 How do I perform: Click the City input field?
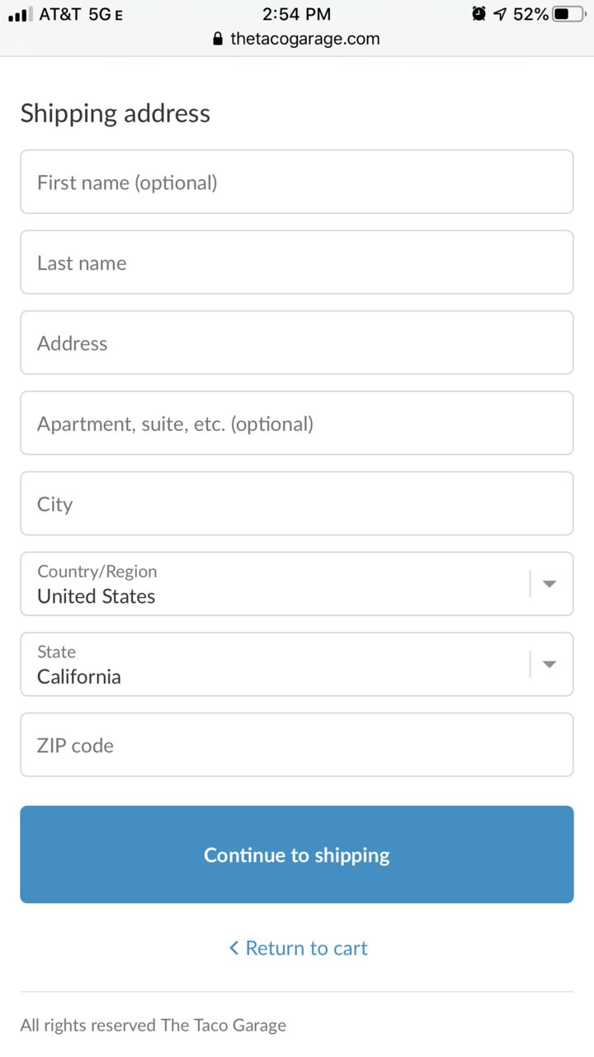click(x=297, y=503)
